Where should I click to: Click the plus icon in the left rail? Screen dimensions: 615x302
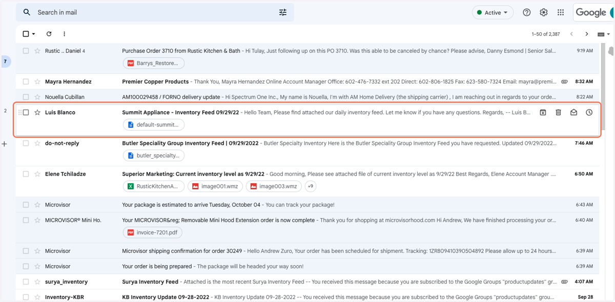click(5, 144)
